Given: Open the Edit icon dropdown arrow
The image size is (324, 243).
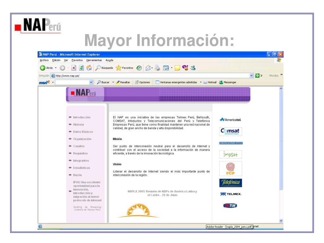Looking at the screenshot, I should click(x=171, y=68).
